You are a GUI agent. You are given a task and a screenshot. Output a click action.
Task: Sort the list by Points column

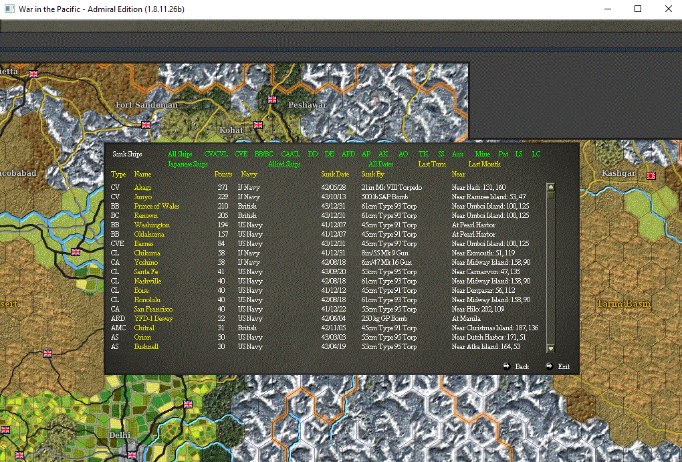[x=223, y=175]
